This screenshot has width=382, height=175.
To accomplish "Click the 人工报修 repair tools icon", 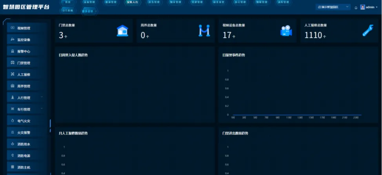I will 13,74.
